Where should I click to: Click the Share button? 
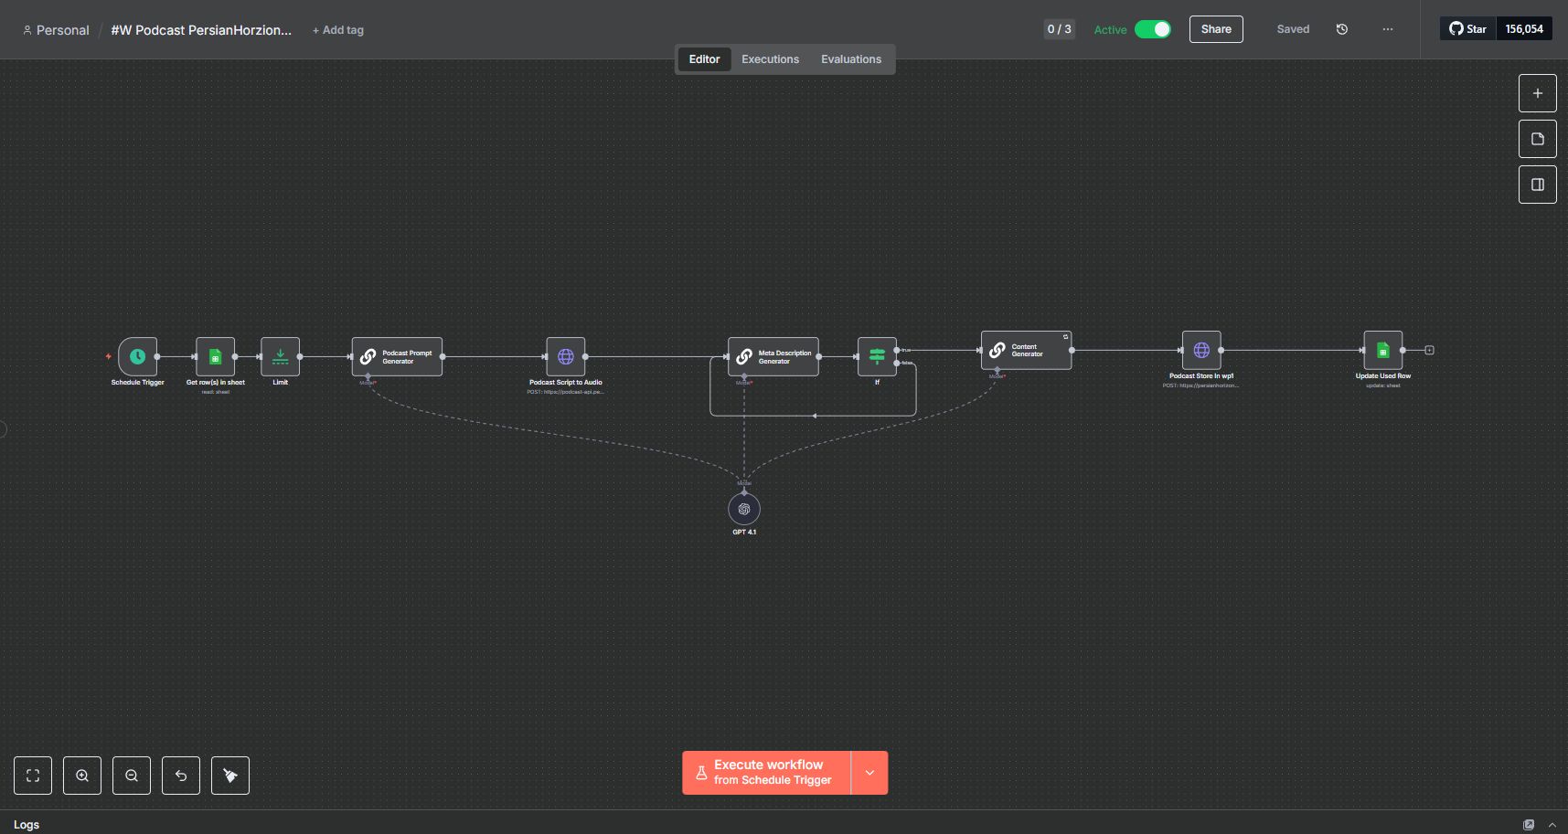click(1215, 29)
